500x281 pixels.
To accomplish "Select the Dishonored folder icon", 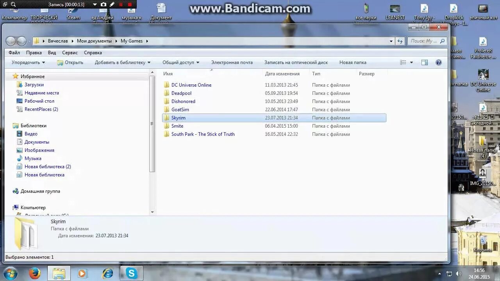I will click(167, 101).
